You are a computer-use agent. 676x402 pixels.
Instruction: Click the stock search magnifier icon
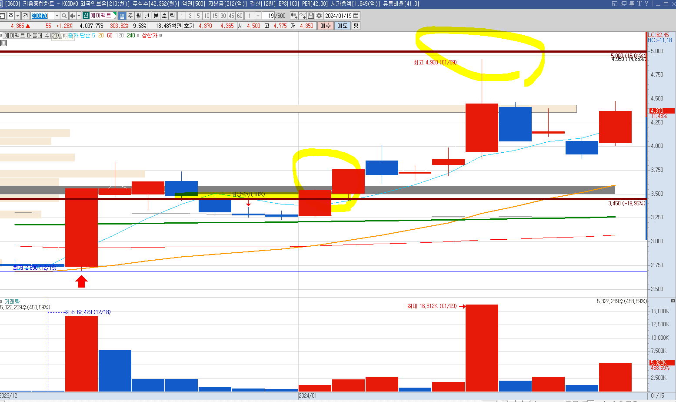click(x=64, y=16)
